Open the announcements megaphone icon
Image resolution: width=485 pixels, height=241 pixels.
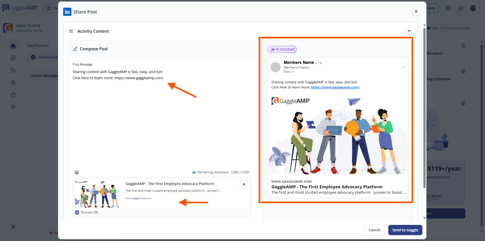461,8
